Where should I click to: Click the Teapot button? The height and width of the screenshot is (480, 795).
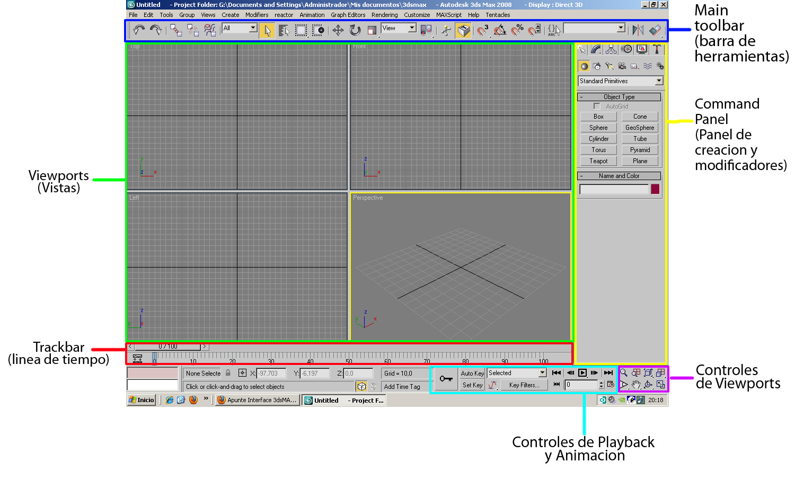coord(598,161)
